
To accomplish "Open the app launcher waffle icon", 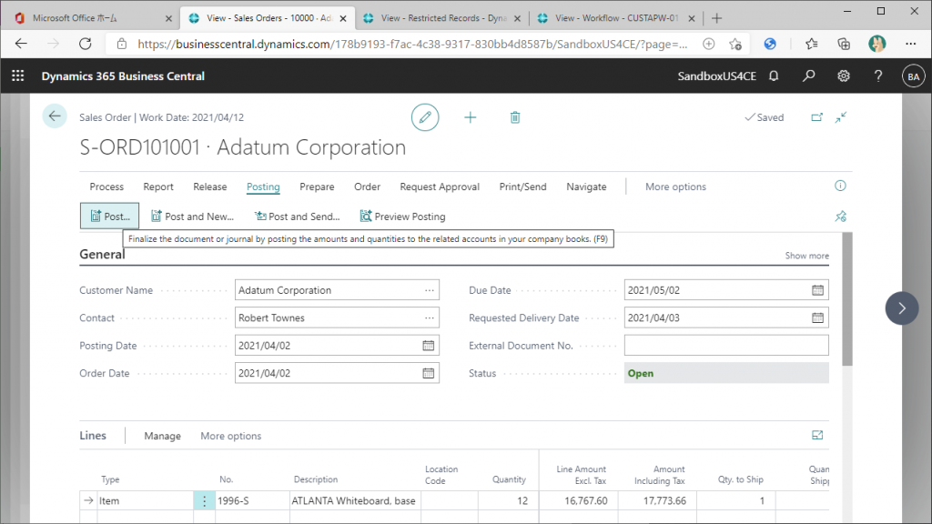I will click(x=18, y=76).
